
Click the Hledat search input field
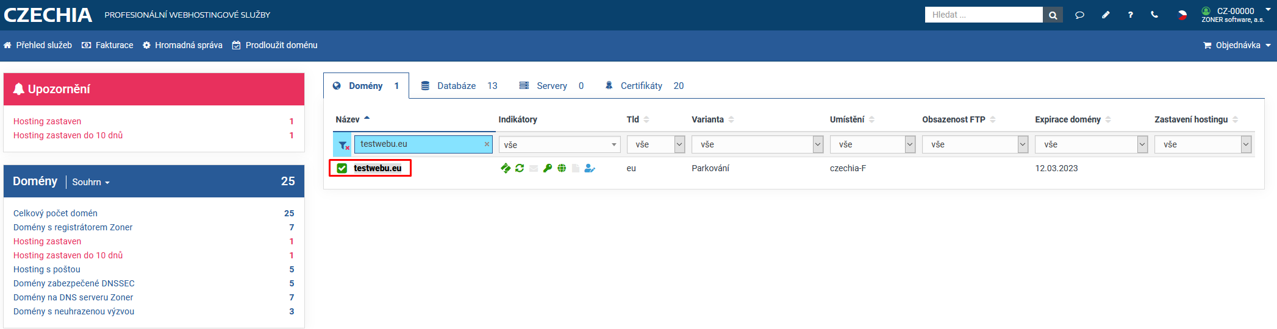click(983, 15)
